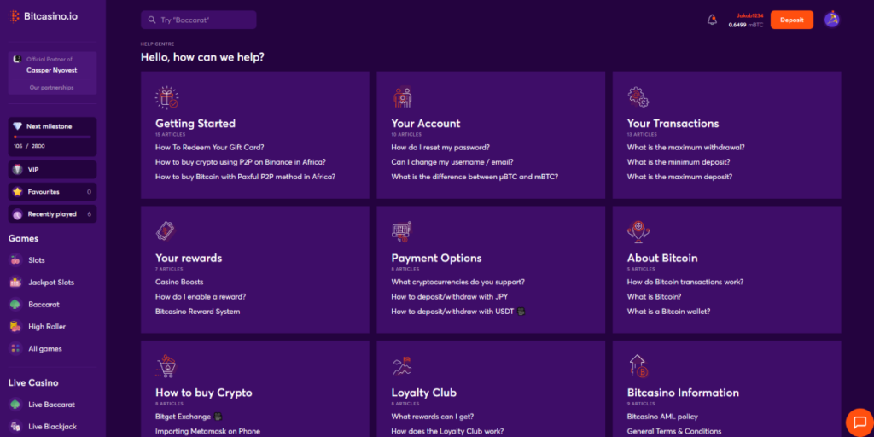Open "What is the maximum withdrawal?" link
This screenshot has height=437, width=874.
686,148
